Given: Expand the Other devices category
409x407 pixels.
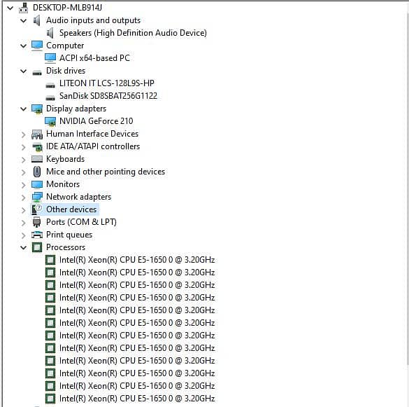Looking at the screenshot, I should click(24, 210).
